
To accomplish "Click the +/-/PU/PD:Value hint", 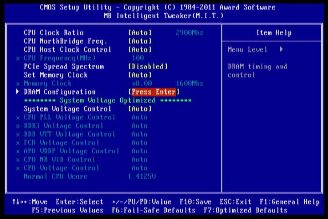I will pos(142,202).
